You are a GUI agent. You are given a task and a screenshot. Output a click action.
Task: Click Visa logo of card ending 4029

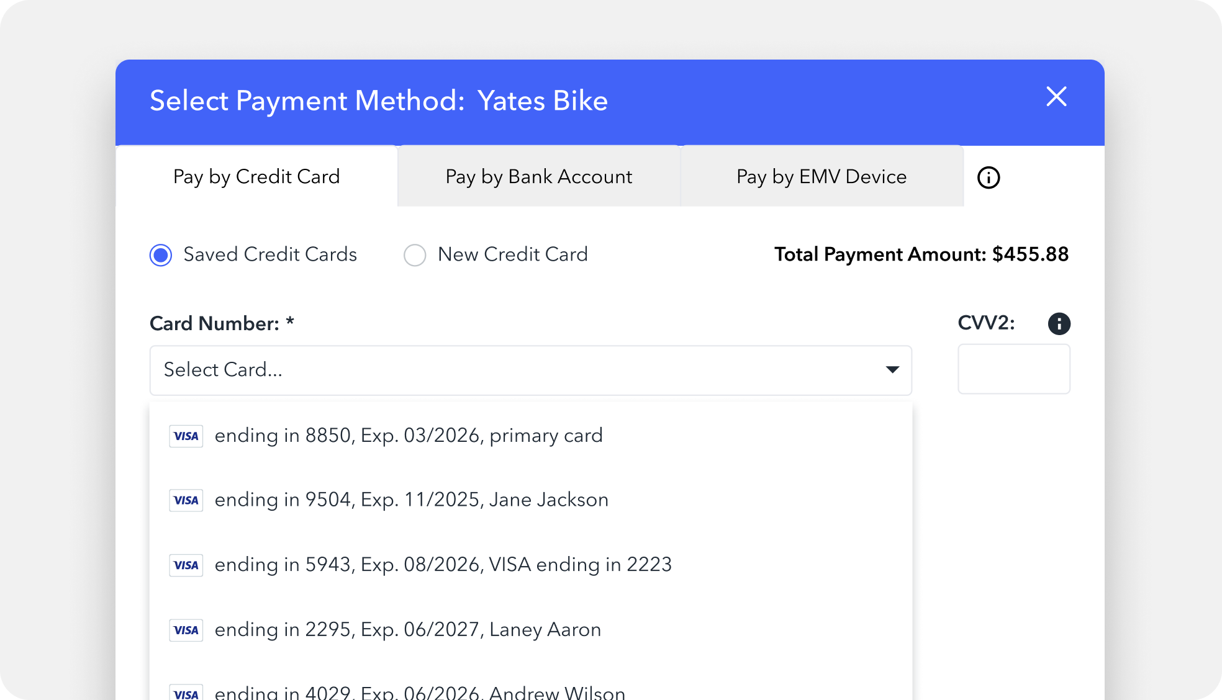(186, 693)
